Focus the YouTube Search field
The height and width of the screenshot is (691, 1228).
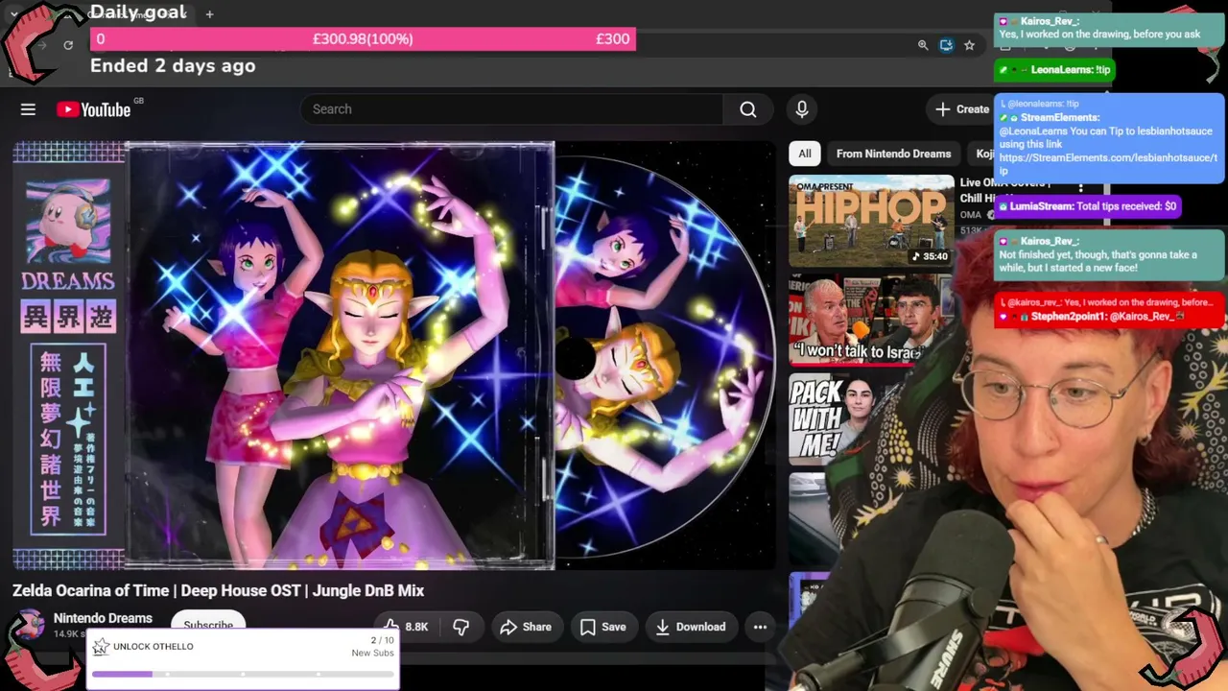[512, 109]
